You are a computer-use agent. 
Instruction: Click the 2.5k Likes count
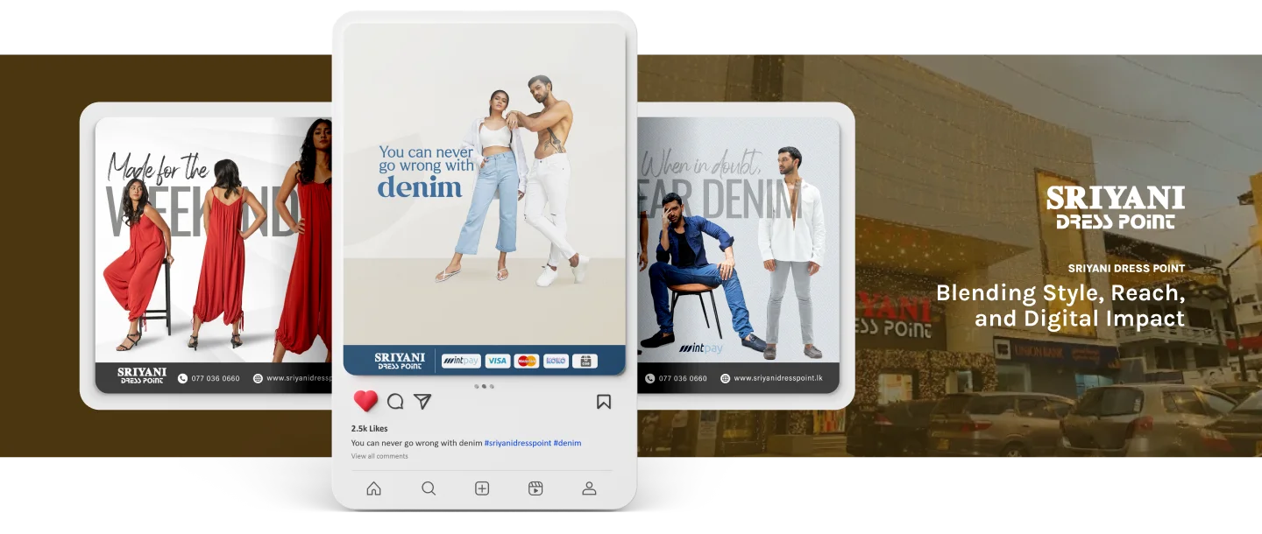pos(369,429)
